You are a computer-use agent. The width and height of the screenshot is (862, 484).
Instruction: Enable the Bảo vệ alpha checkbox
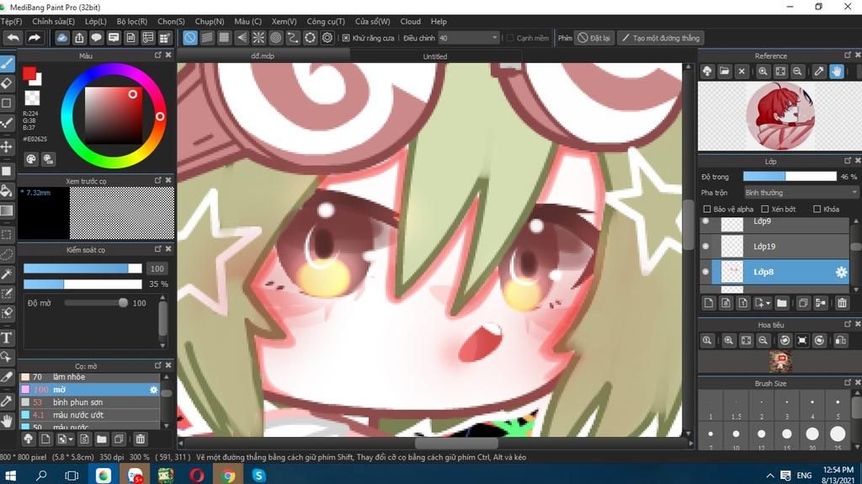707,209
